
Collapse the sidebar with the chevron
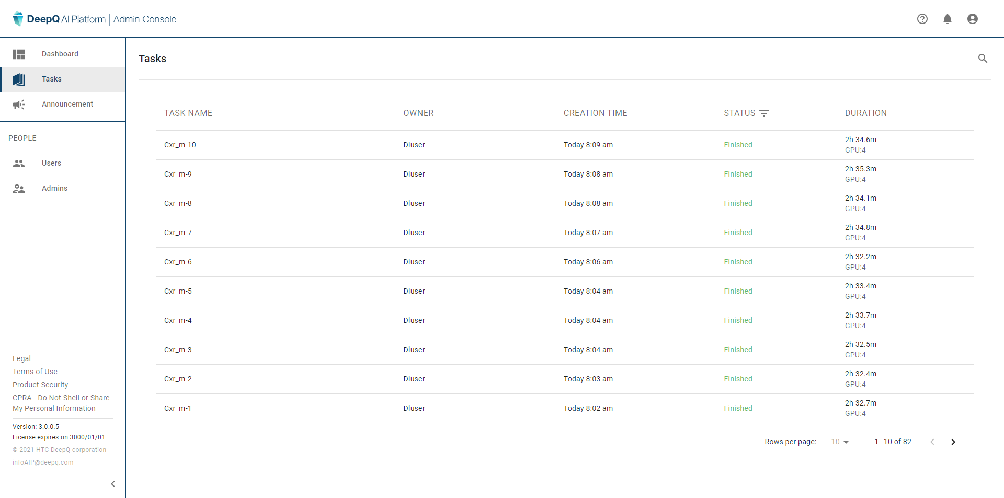pyautogui.click(x=113, y=484)
